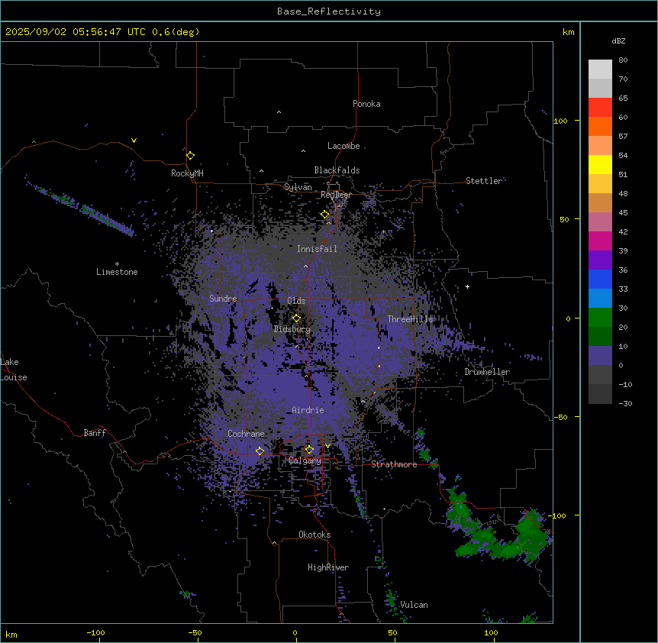Image resolution: width=658 pixels, height=643 pixels.
Task: Click the yellow diamond marker below RedDeer
Action: click(325, 215)
